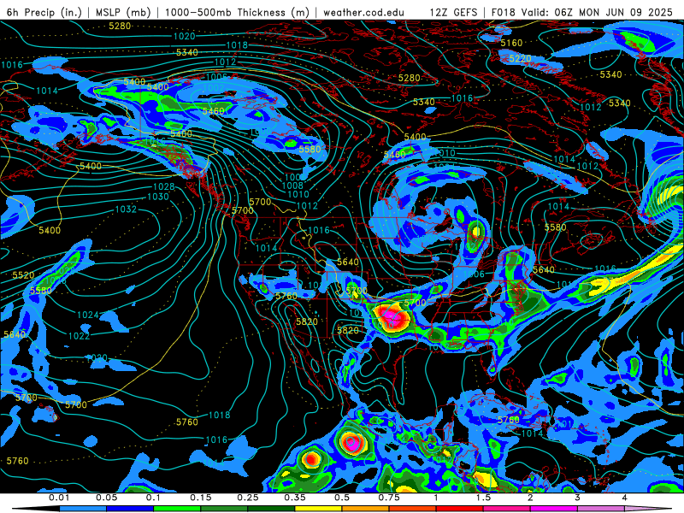Image resolution: width=684 pixels, height=513 pixels.
Task: Click the light blue 0.01 inch legend swatch
Action: pyautogui.click(x=83, y=509)
